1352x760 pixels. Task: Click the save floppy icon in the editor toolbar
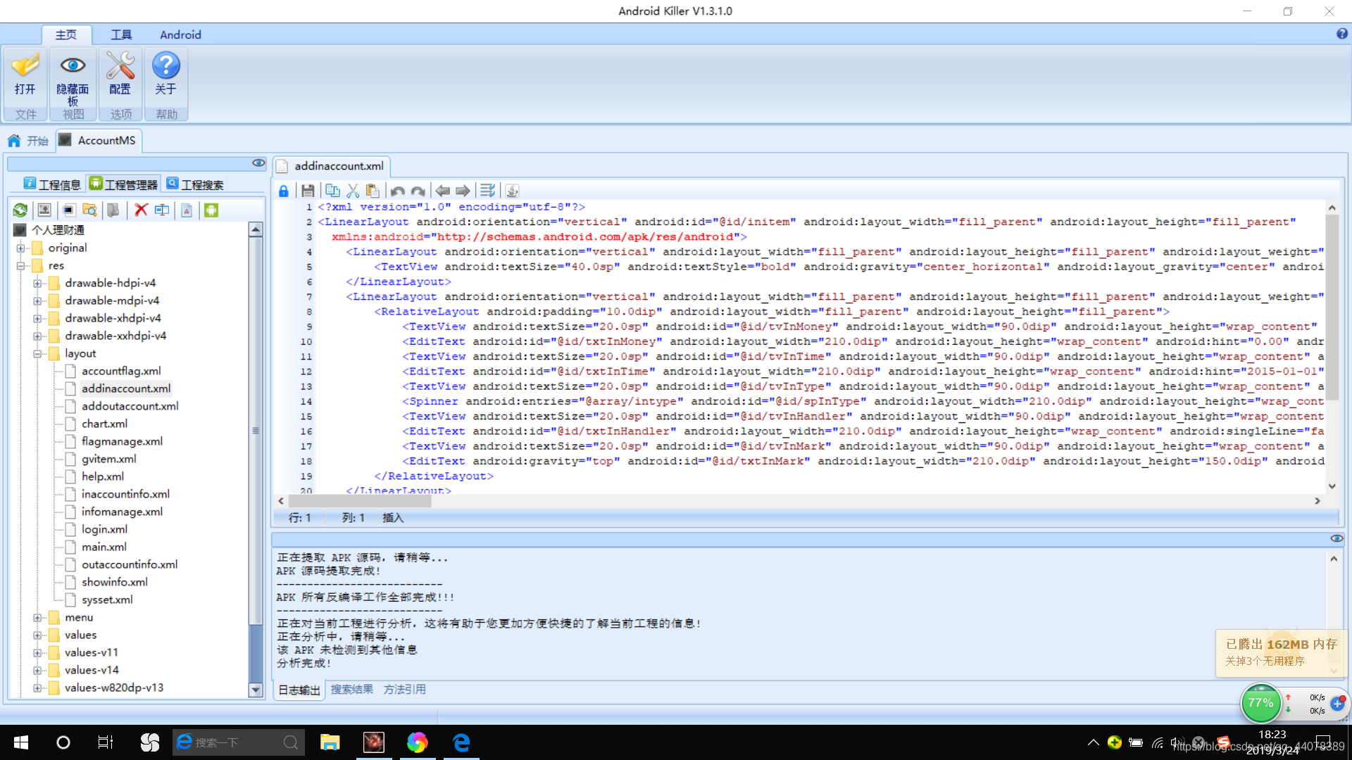pyautogui.click(x=308, y=191)
